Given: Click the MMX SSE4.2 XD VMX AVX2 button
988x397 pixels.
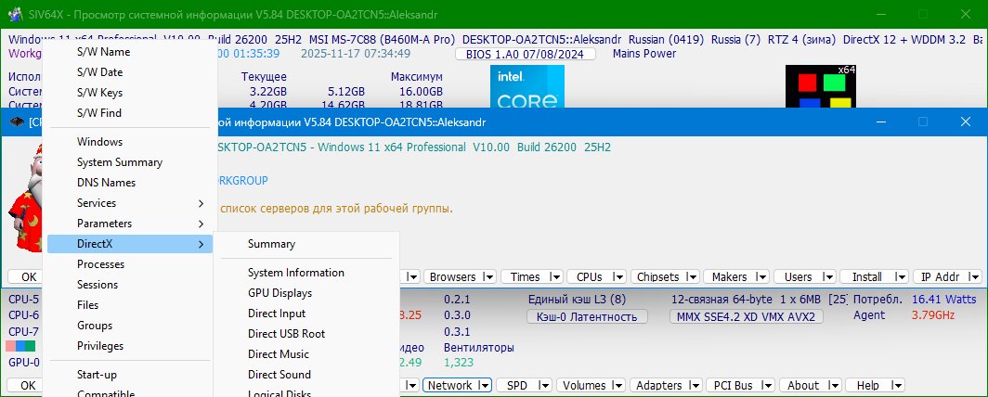Looking at the screenshot, I should pyautogui.click(x=746, y=316).
